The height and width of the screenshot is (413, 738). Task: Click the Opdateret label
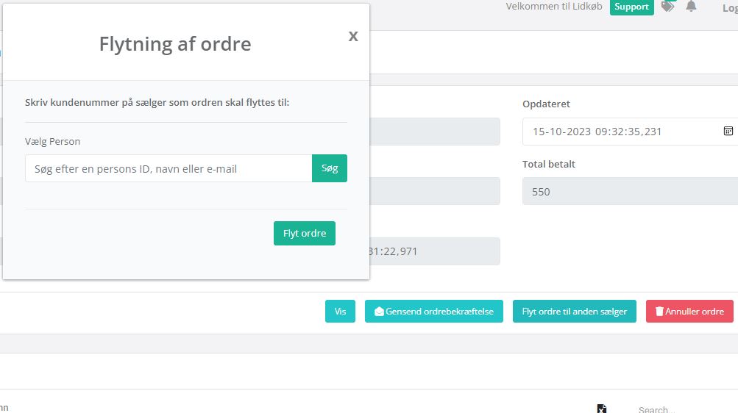pyautogui.click(x=546, y=104)
